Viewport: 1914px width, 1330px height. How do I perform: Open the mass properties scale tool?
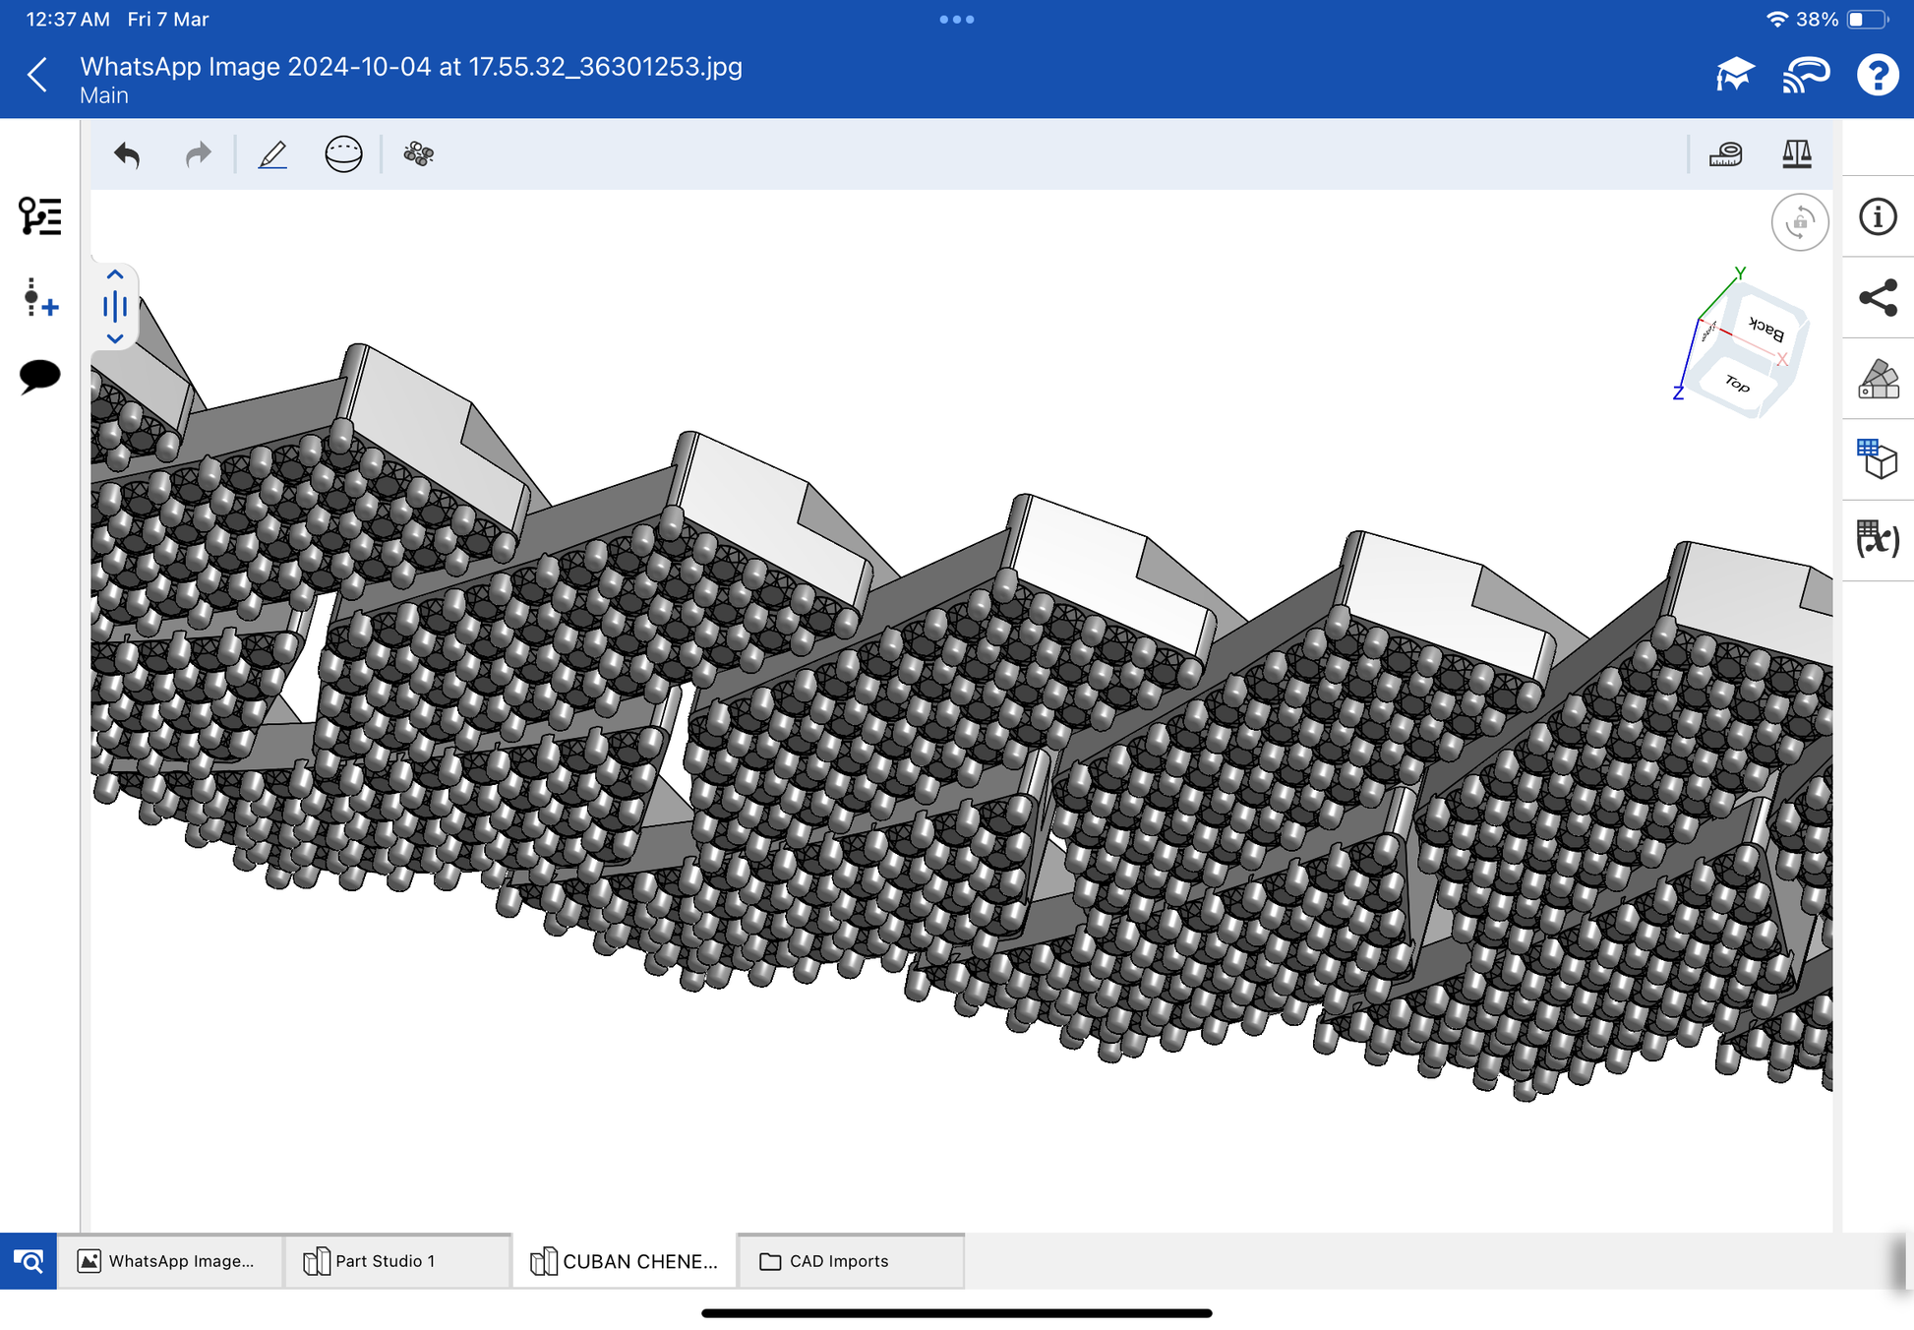1796,154
